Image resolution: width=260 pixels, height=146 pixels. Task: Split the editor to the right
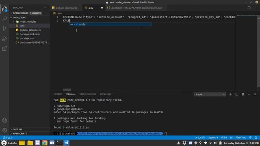[x=249, y=8]
